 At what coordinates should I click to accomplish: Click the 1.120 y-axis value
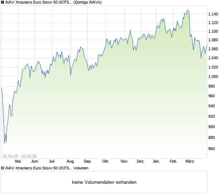[x=213, y=23]
